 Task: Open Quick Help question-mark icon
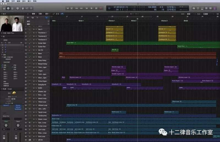(x=18, y=9)
